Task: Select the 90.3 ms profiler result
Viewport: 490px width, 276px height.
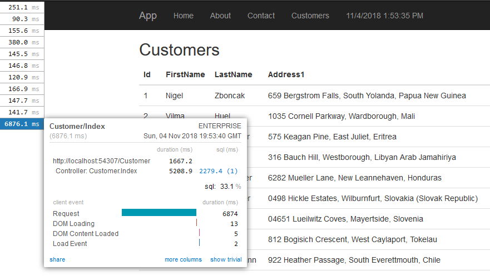Action: 22,19
